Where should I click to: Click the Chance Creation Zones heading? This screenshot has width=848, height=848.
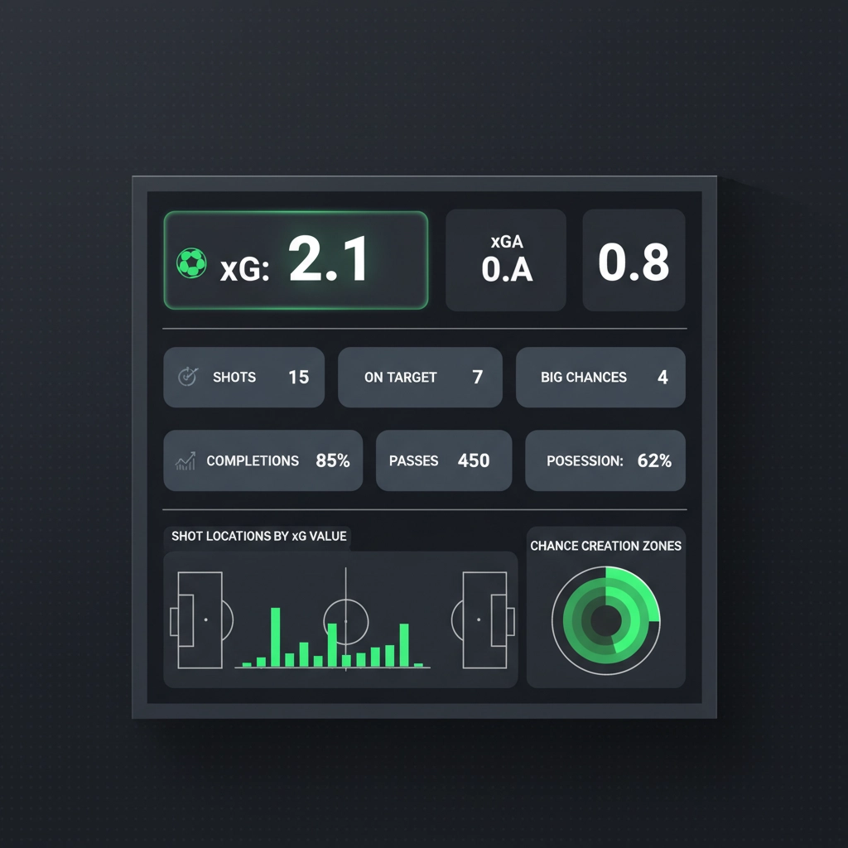pos(605,546)
